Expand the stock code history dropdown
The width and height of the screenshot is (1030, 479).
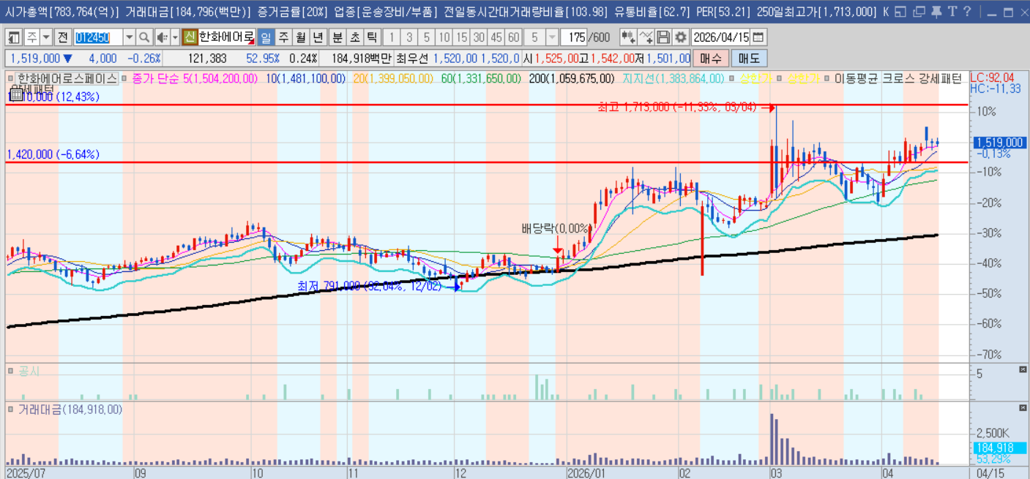click(129, 37)
